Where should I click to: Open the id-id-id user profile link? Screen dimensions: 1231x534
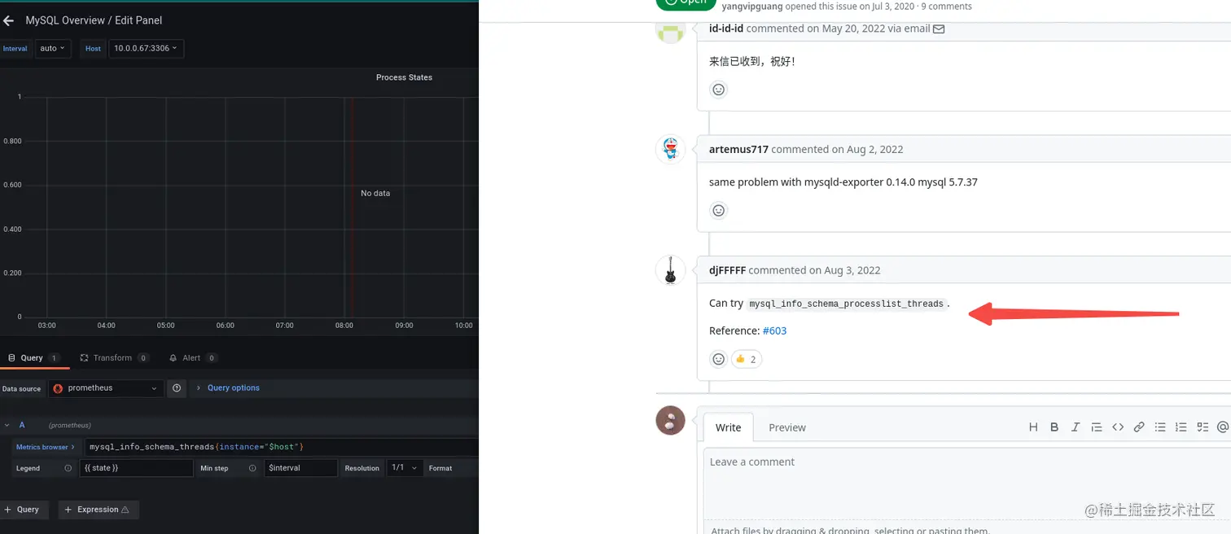(726, 28)
